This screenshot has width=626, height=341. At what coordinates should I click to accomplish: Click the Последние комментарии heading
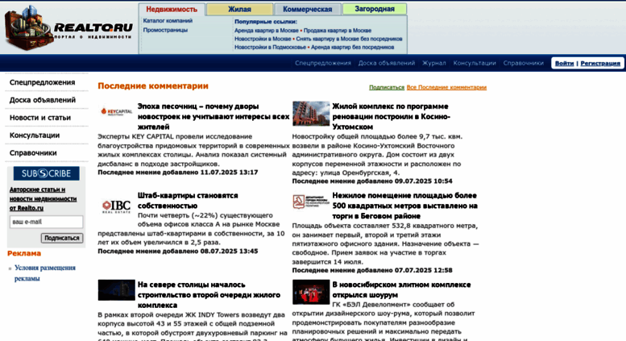tap(153, 85)
